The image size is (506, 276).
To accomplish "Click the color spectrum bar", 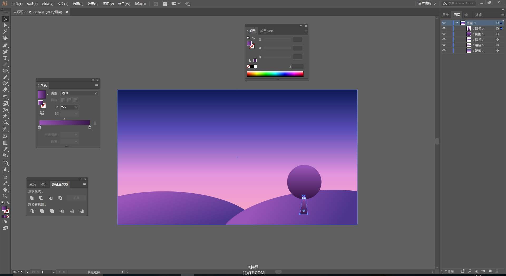I will (275, 74).
